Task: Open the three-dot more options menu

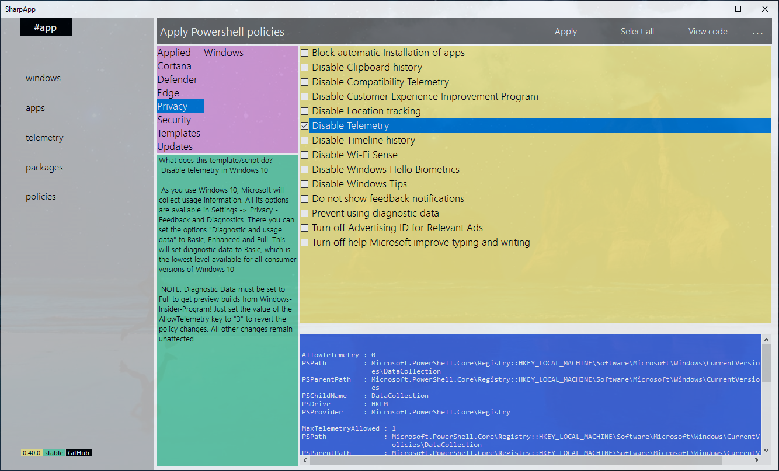Action: coord(757,33)
